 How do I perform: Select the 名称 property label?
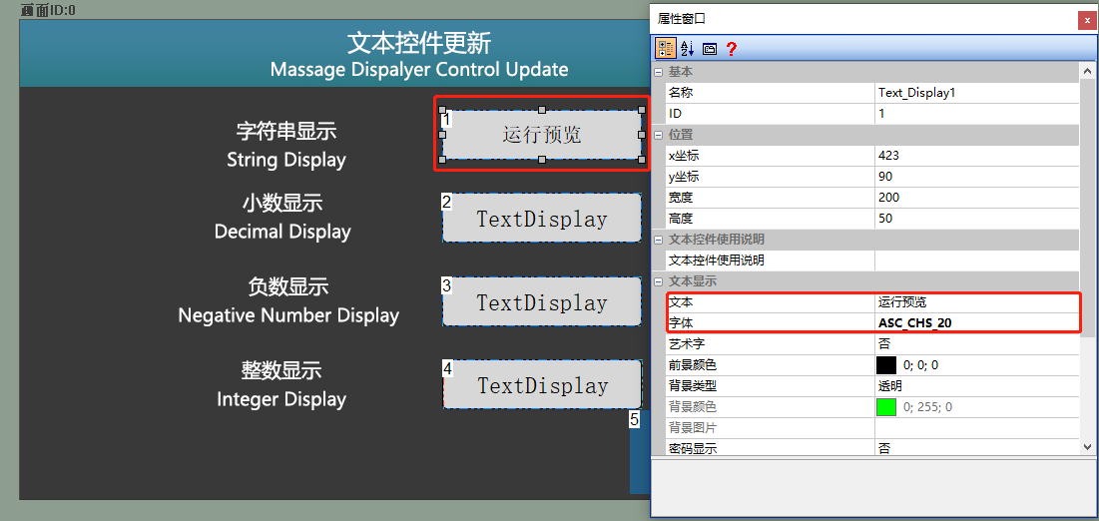click(x=681, y=93)
